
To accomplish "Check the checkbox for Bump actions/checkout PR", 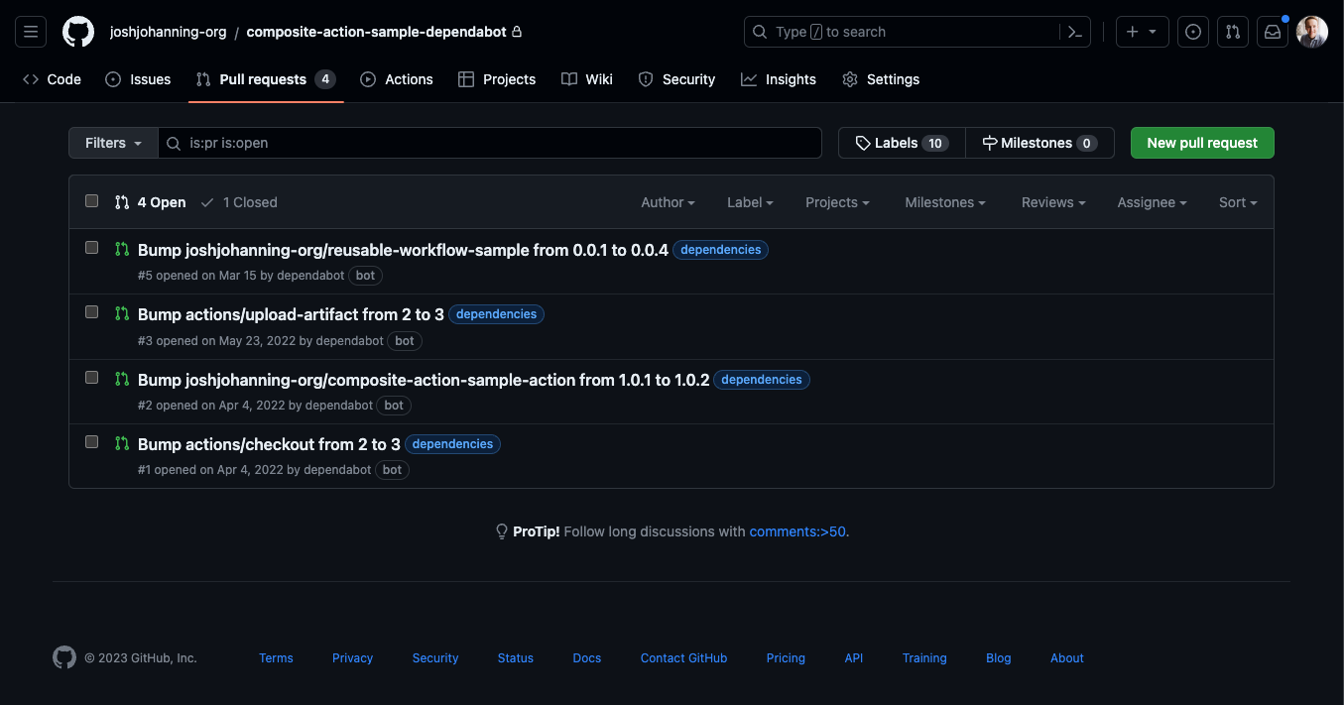I will (x=91, y=442).
